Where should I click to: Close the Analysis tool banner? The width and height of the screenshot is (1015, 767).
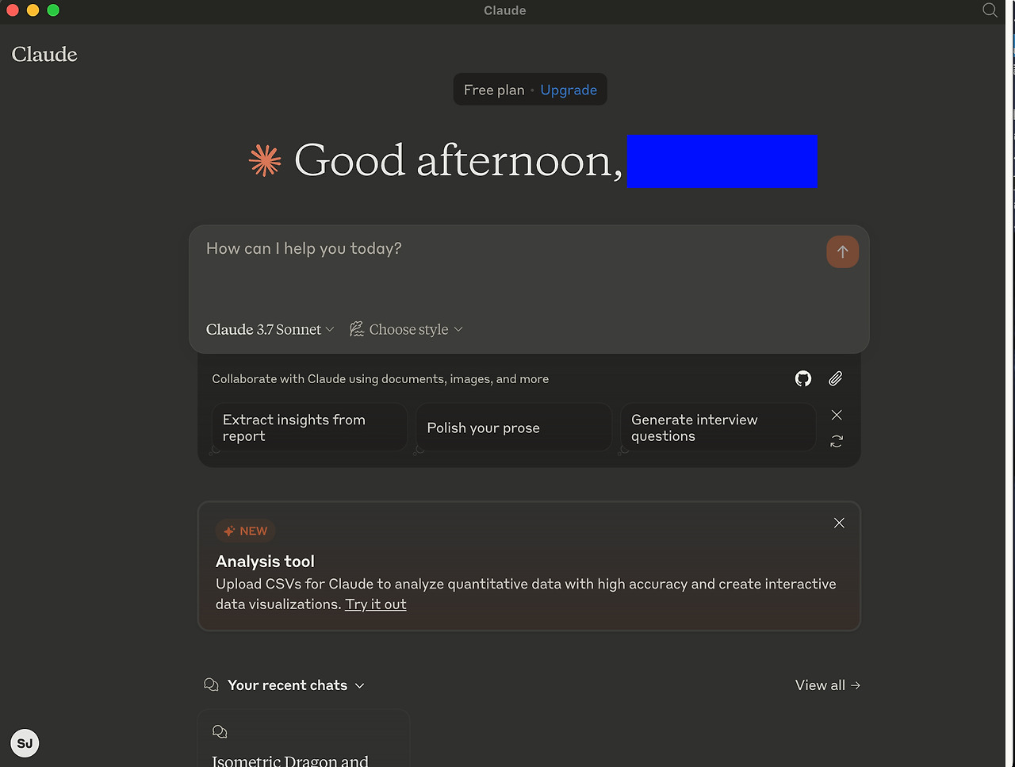839,523
